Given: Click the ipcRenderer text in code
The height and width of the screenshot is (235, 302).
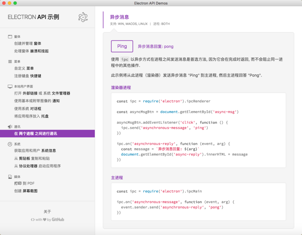Looking at the screenshot, I should (199, 101).
